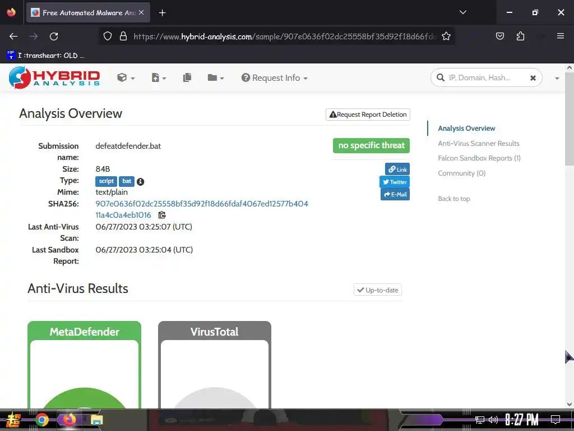Click Back to top link
Image resolution: width=574 pixels, height=431 pixels.
coord(454,199)
